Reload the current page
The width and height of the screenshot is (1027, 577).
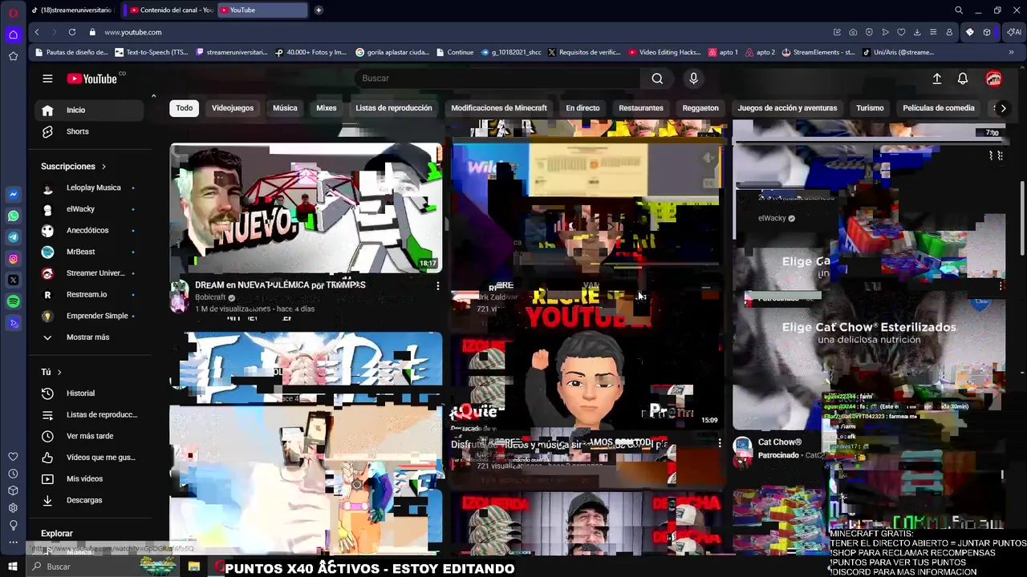point(72,32)
